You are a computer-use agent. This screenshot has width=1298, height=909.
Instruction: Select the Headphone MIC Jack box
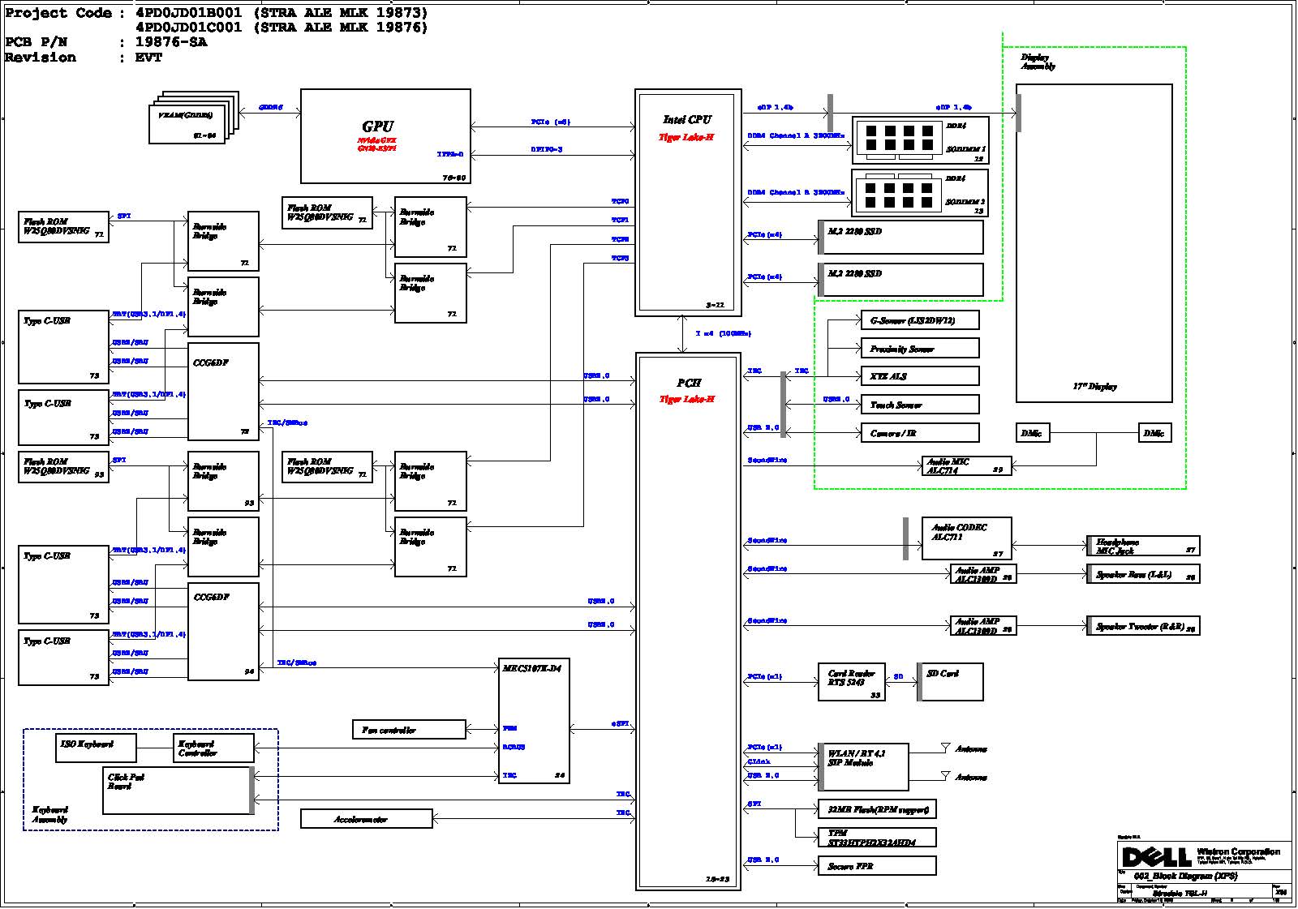[x=1144, y=546]
